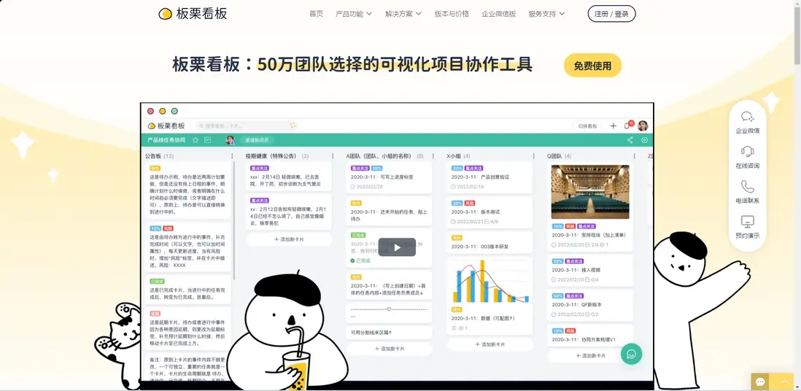Viewport: 801px width, 391px height.
Task: Expand the 解决方案 nav dropdown
Action: (x=403, y=14)
